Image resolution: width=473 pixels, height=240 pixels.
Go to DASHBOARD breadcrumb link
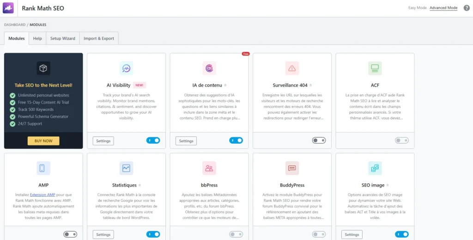pyautogui.click(x=15, y=25)
